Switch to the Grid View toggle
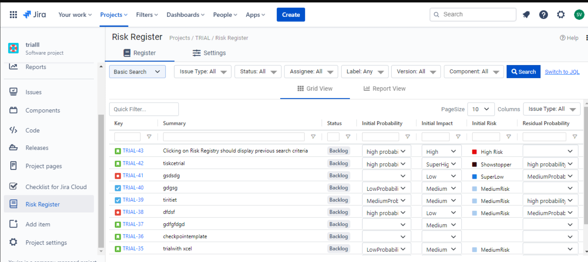The width and height of the screenshot is (588, 262). click(315, 89)
